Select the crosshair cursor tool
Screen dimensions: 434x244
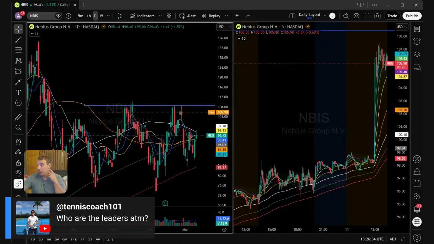pos(18,29)
